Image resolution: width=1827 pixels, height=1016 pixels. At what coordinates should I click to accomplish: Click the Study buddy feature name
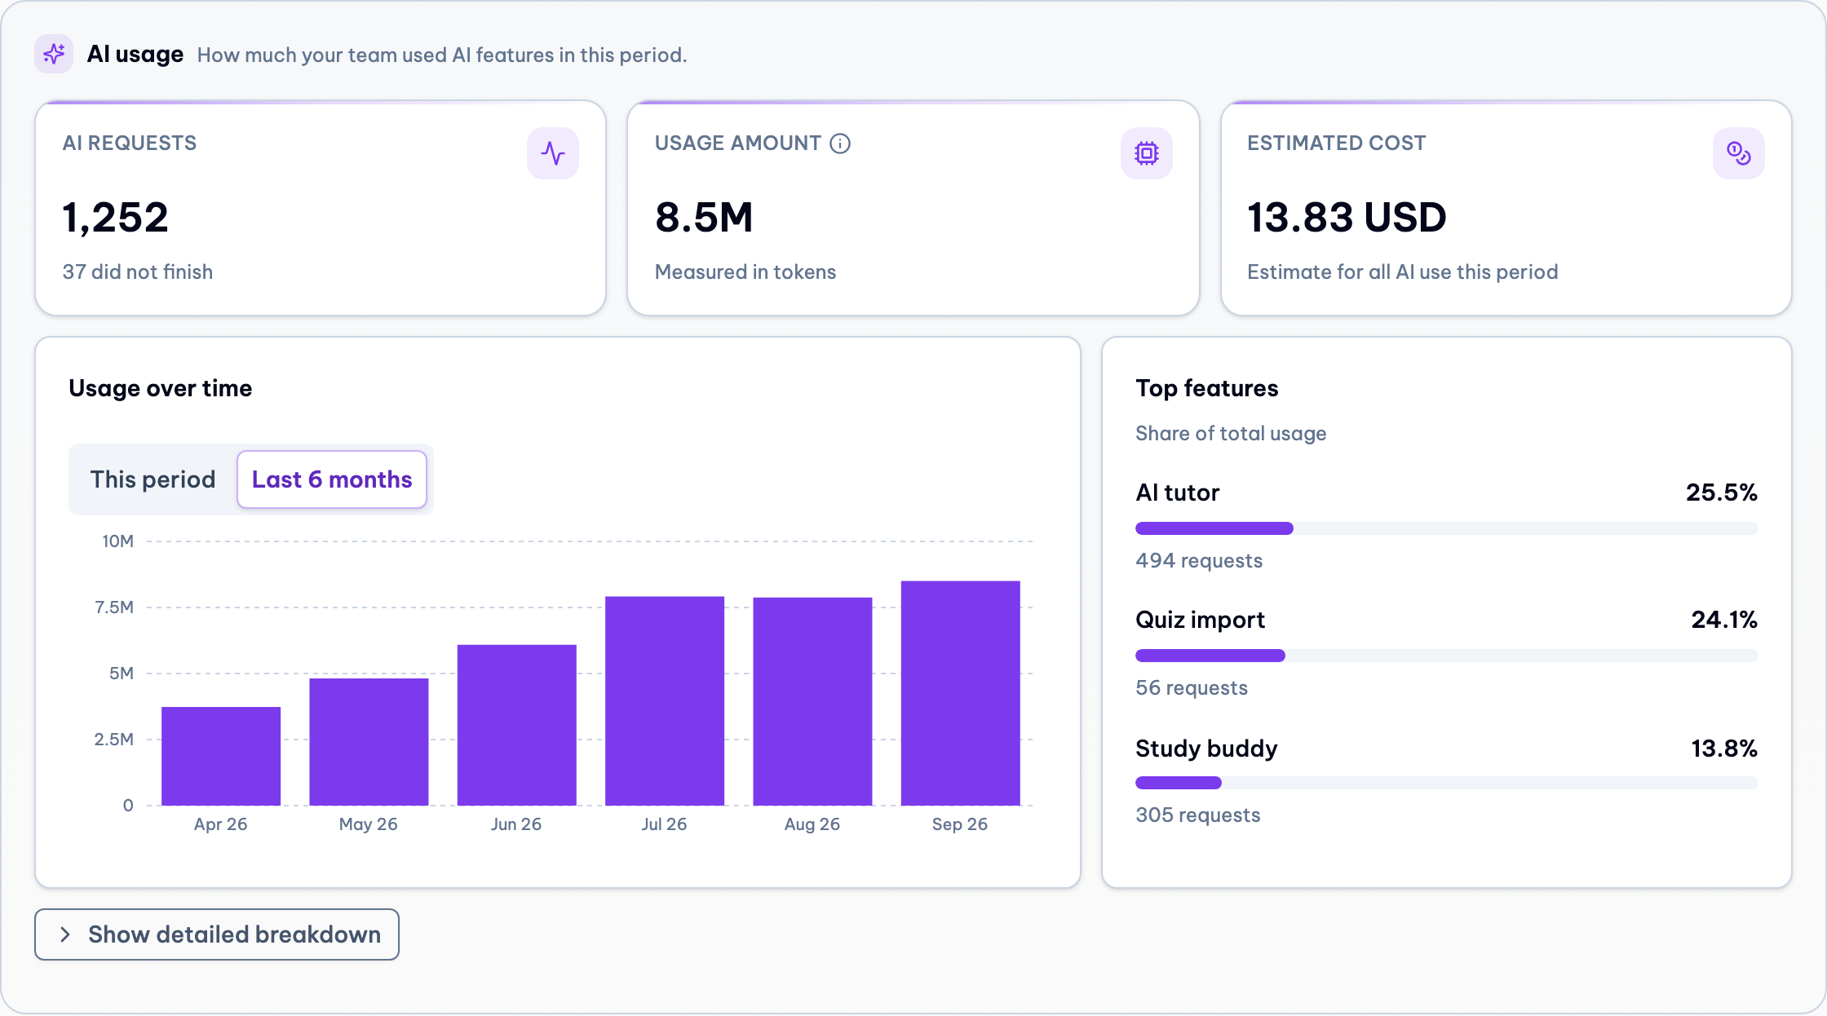tap(1206, 749)
